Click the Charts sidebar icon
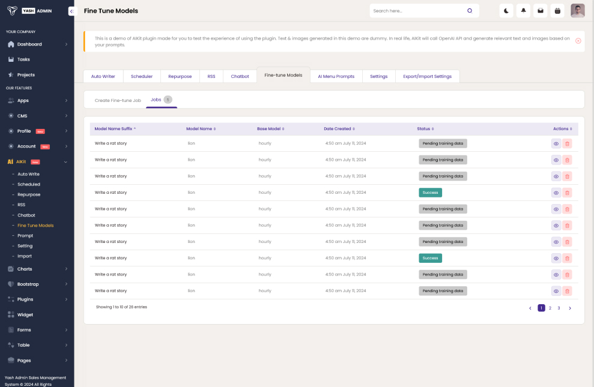Image resolution: width=594 pixels, height=387 pixels. pyautogui.click(x=11, y=269)
